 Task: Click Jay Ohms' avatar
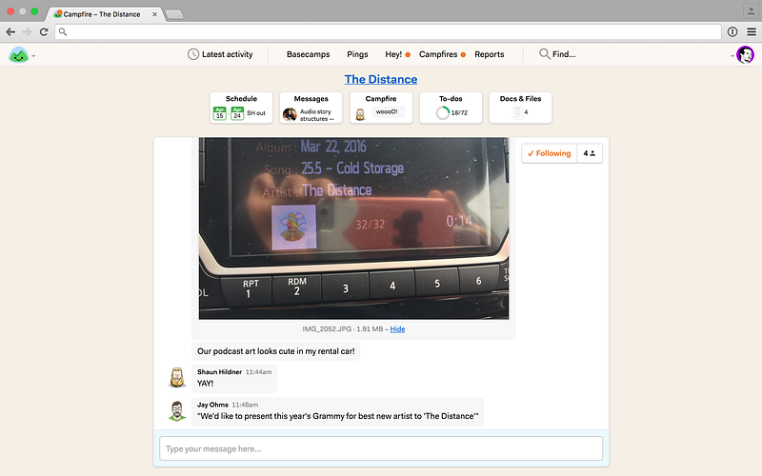click(177, 410)
